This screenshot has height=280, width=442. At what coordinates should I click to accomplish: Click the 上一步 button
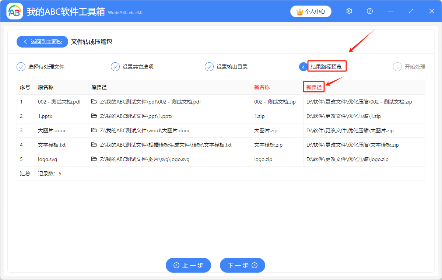pyautogui.click(x=188, y=265)
